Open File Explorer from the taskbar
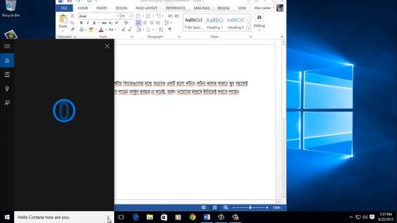 [x=150, y=217]
